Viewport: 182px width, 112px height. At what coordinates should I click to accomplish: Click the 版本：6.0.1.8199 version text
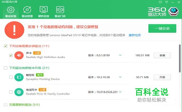pos(99,55)
